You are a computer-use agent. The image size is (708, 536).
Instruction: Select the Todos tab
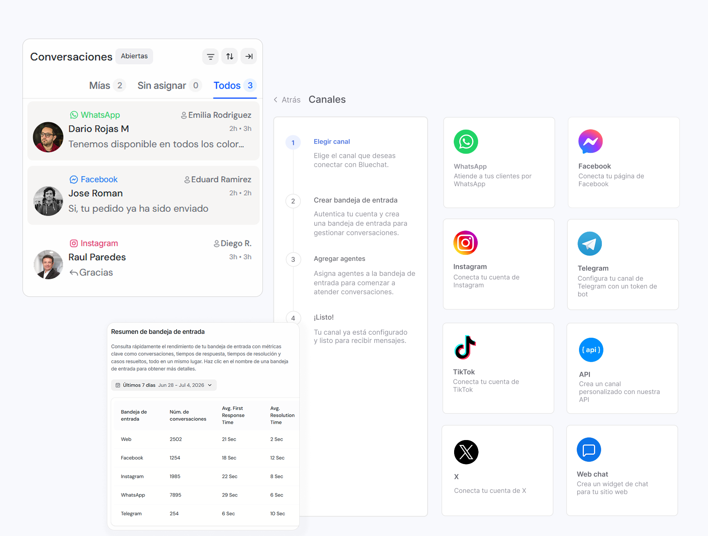pos(235,85)
